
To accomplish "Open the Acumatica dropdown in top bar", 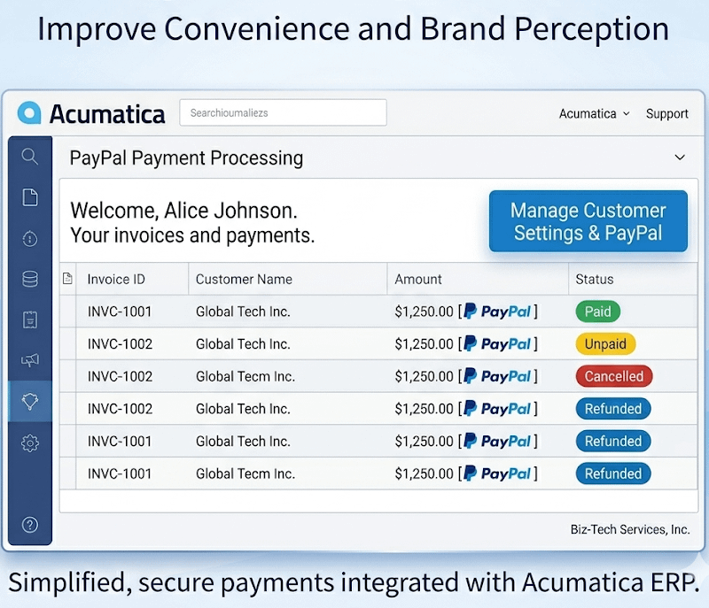I will point(594,113).
